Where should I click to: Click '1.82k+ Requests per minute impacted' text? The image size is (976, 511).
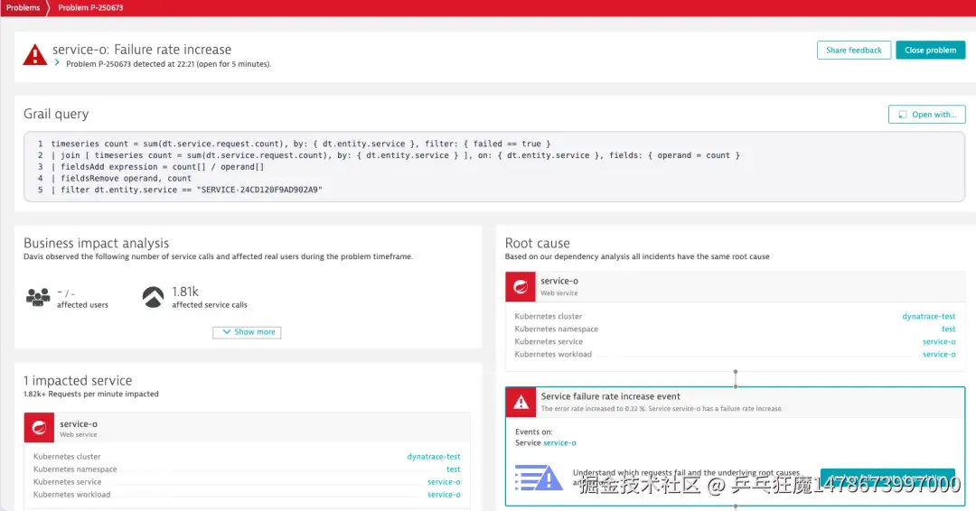(x=91, y=394)
